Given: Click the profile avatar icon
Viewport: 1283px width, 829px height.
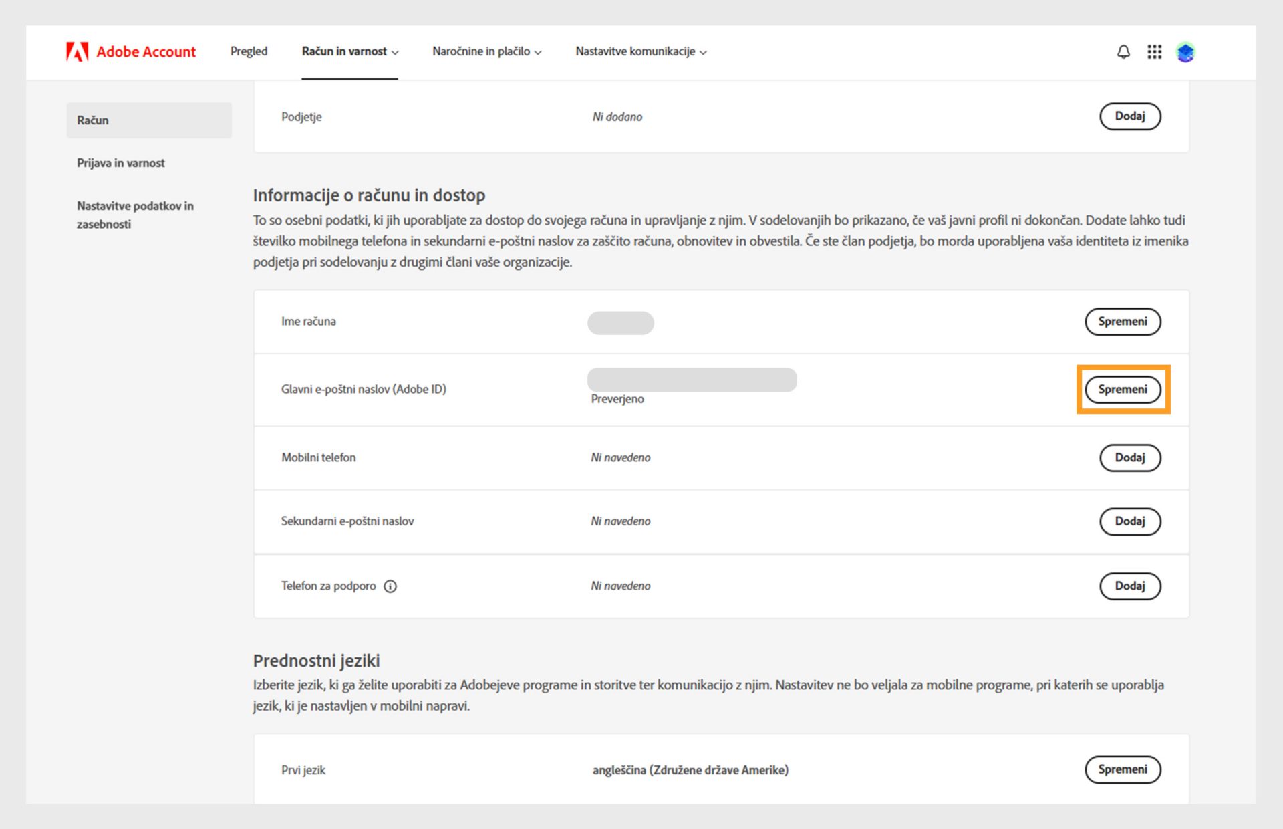Looking at the screenshot, I should click(1185, 52).
